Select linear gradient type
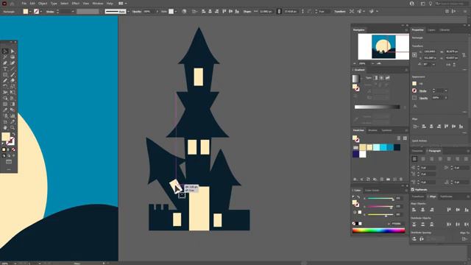Viewport: 471px width, 265px height. 375,78
